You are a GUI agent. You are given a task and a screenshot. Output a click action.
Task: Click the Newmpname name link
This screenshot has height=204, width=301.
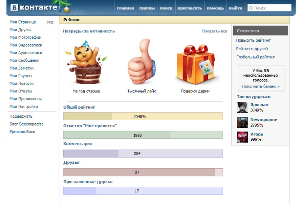coord(264,119)
